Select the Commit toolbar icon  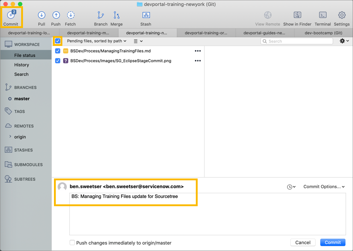coord(11,17)
